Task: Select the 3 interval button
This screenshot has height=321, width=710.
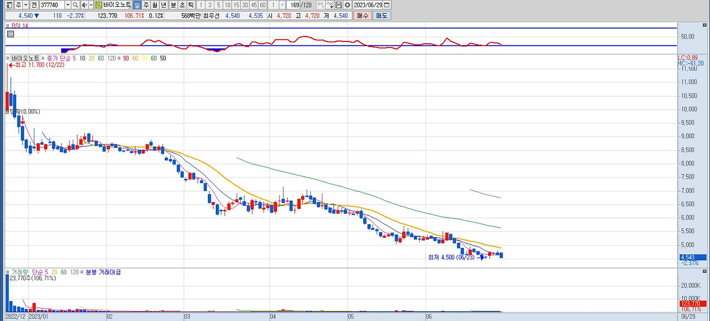Action: point(210,5)
